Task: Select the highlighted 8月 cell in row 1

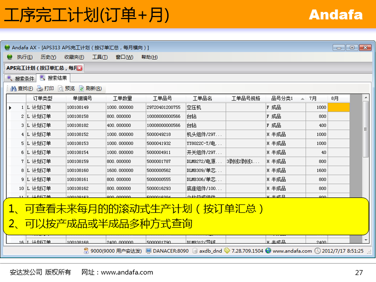Action: point(339,107)
